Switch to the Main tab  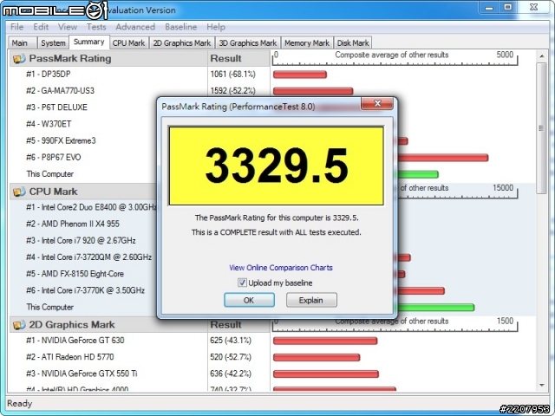tap(22, 42)
